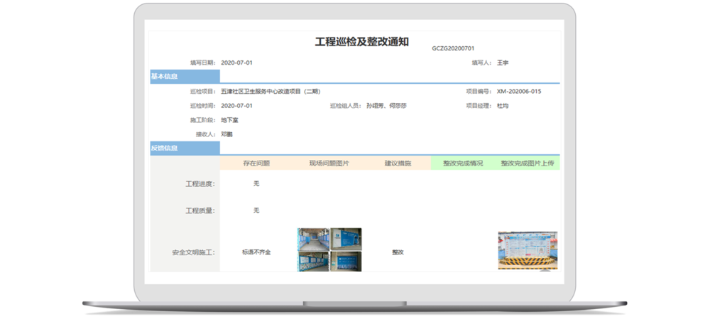The height and width of the screenshot is (319, 710).
Task: Click the 标语不齐全 issue cell
Action: click(256, 252)
